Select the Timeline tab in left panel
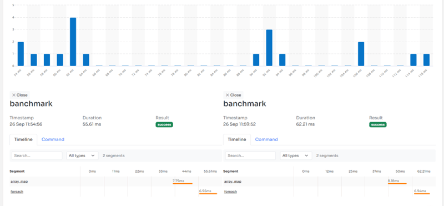The image size is (444, 206). (23, 139)
